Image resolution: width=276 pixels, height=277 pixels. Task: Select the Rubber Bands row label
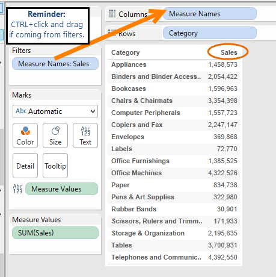(x=133, y=209)
